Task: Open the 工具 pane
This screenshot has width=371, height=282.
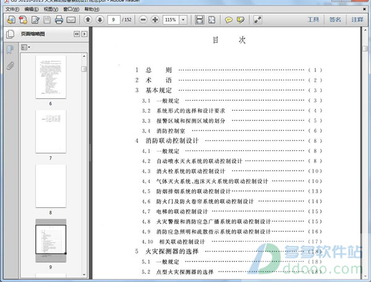Action: [313, 19]
